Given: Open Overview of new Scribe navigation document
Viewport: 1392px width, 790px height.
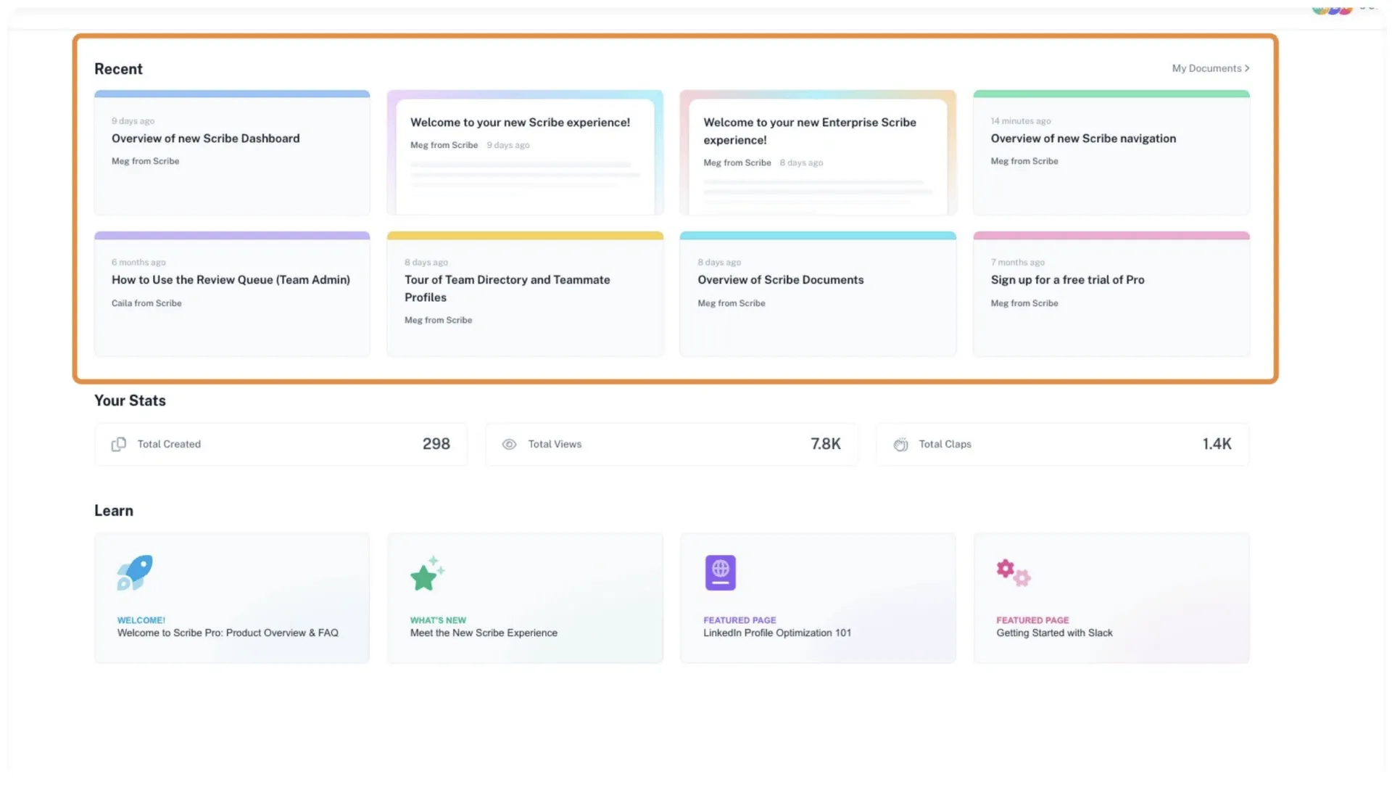Looking at the screenshot, I should [1111, 153].
